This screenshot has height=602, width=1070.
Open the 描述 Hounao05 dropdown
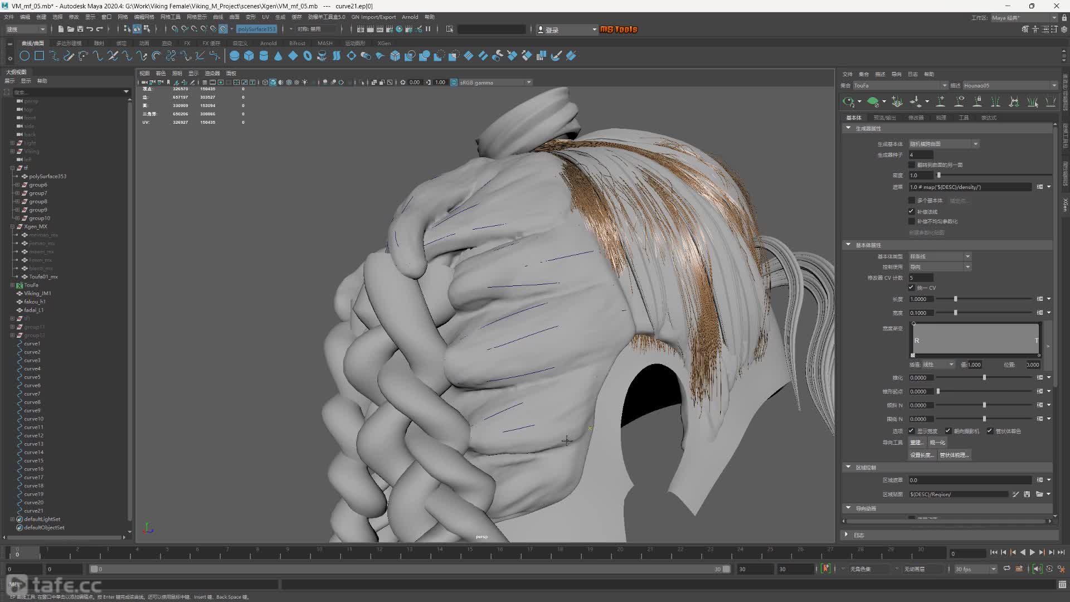[x=1010, y=85]
